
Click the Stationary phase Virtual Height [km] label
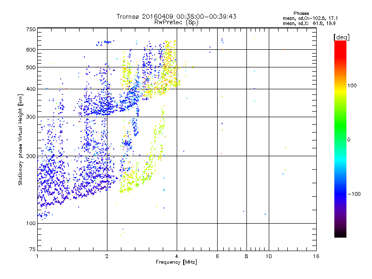pos(20,140)
